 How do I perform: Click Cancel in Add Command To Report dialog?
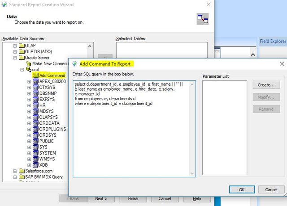[x=271, y=189]
